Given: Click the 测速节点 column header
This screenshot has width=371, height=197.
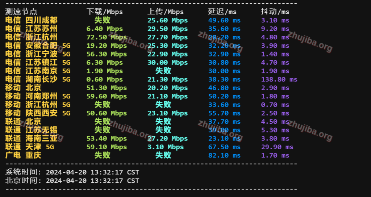Looking at the screenshot, I should [x=21, y=12].
